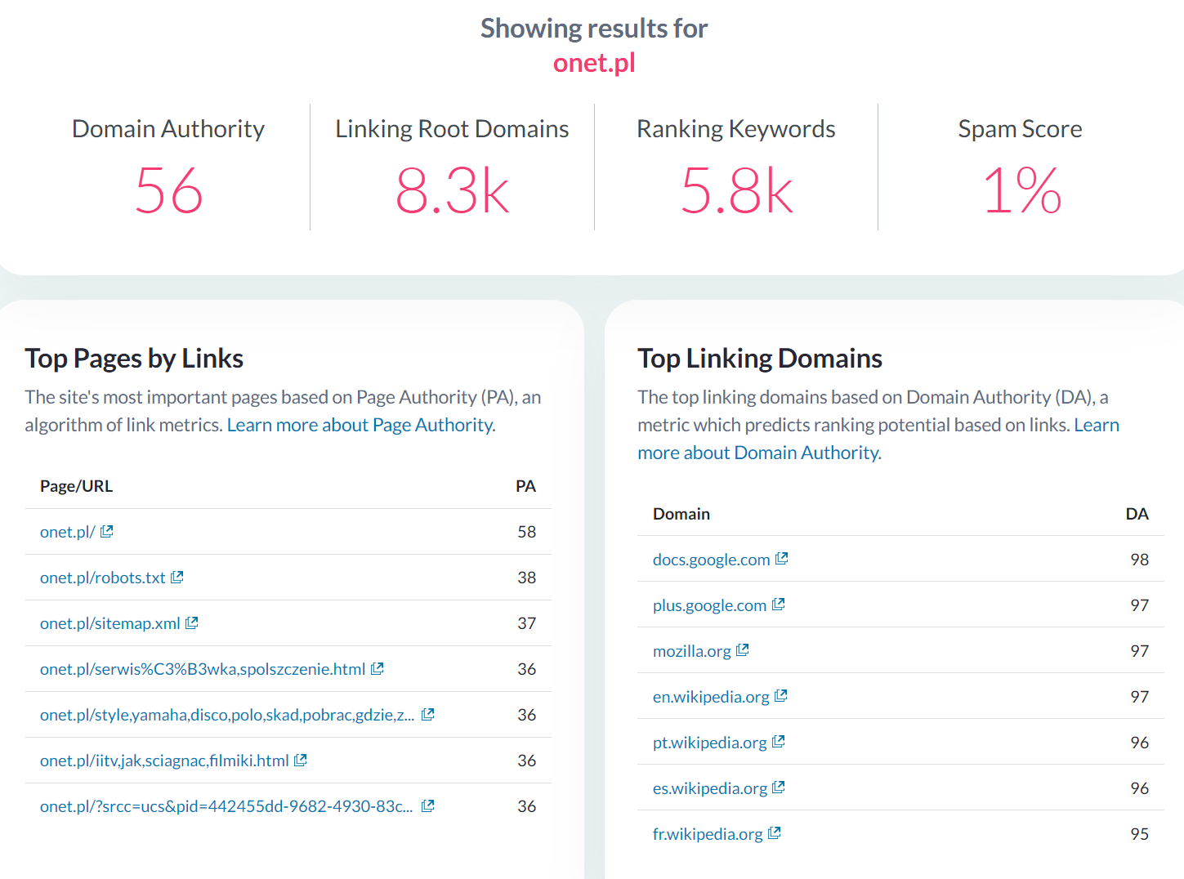Visit en.wikipedia.org domain link

coord(711,697)
